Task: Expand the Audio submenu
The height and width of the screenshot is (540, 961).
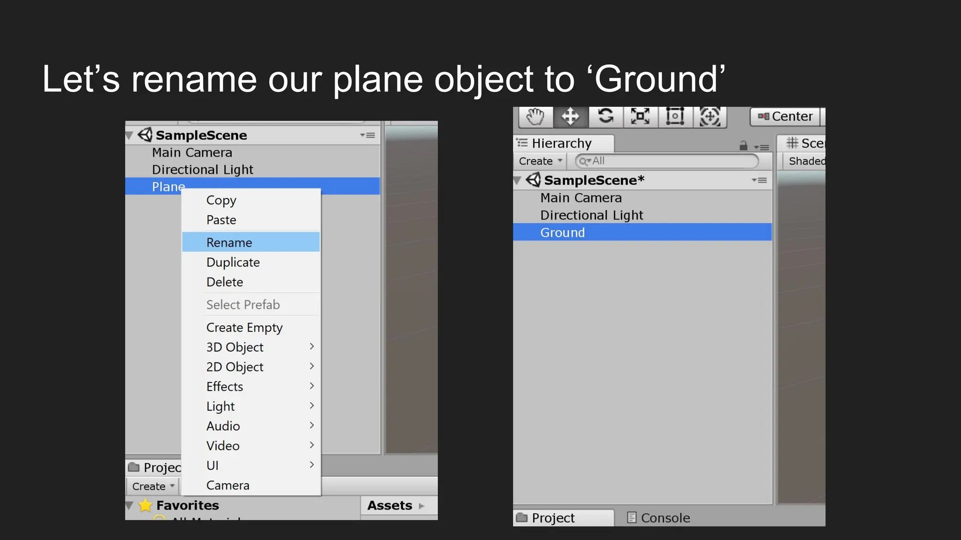Action: pos(251,426)
